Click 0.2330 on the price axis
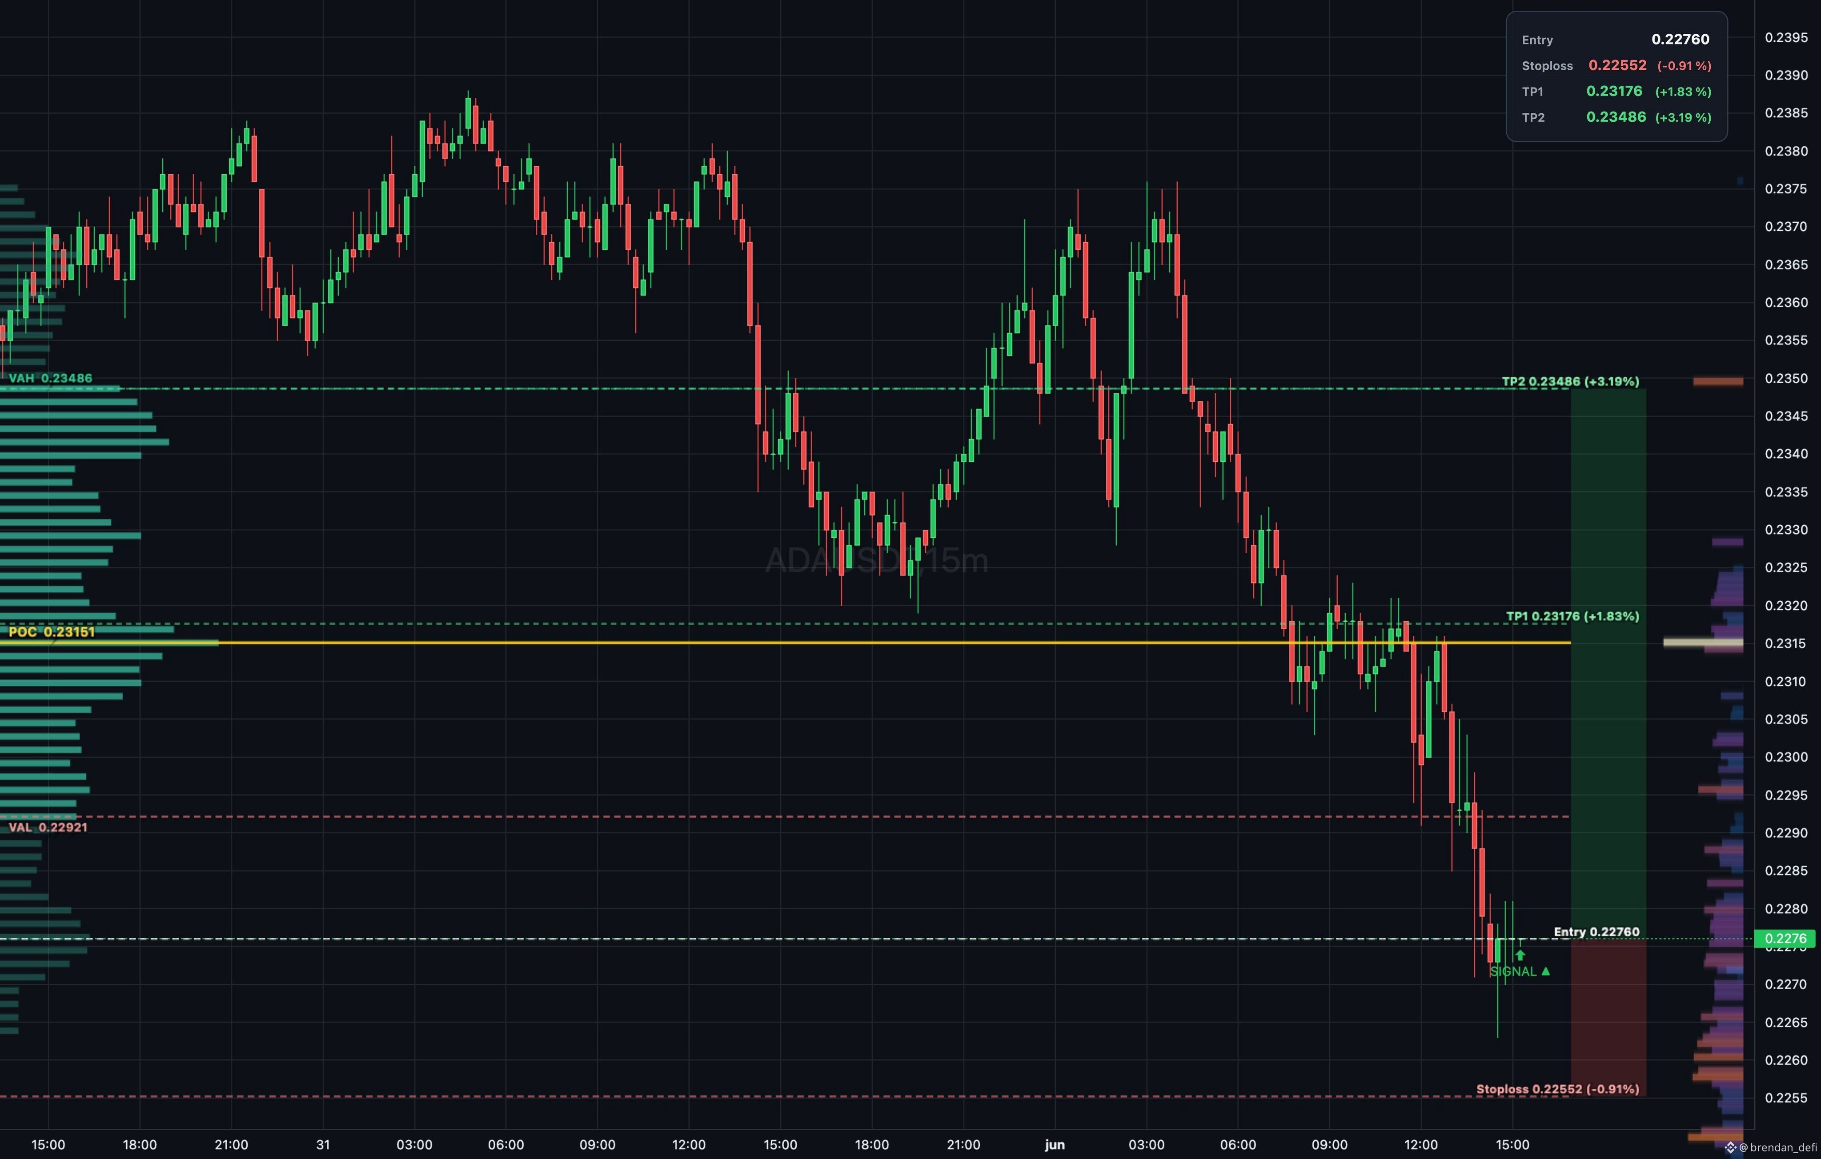The width and height of the screenshot is (1821, 1159). point(1786,529)
